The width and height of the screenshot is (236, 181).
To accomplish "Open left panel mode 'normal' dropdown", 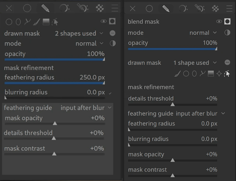I will [89, 44].
